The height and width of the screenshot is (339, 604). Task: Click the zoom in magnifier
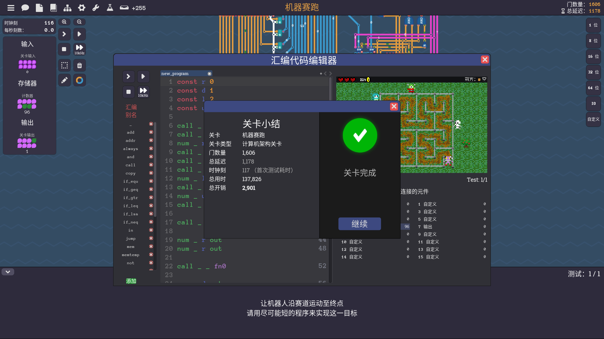(x=64, y=22)
